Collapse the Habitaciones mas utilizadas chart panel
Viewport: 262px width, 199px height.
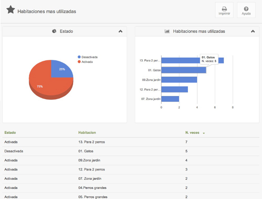(x=253, y=32)
